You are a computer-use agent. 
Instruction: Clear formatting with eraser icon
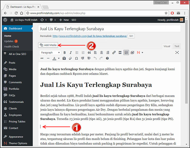(x=70, y=58)
